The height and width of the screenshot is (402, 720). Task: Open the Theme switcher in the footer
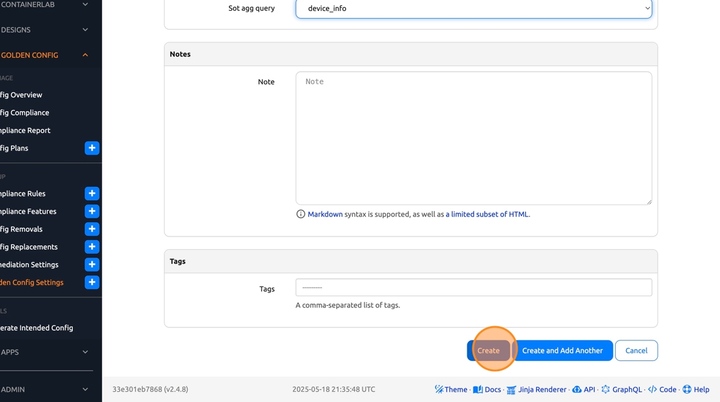tap(451, 389)
